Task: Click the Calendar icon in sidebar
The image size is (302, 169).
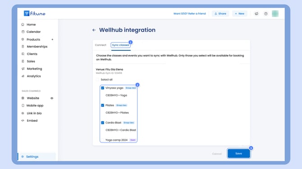Action: point(23,31)
